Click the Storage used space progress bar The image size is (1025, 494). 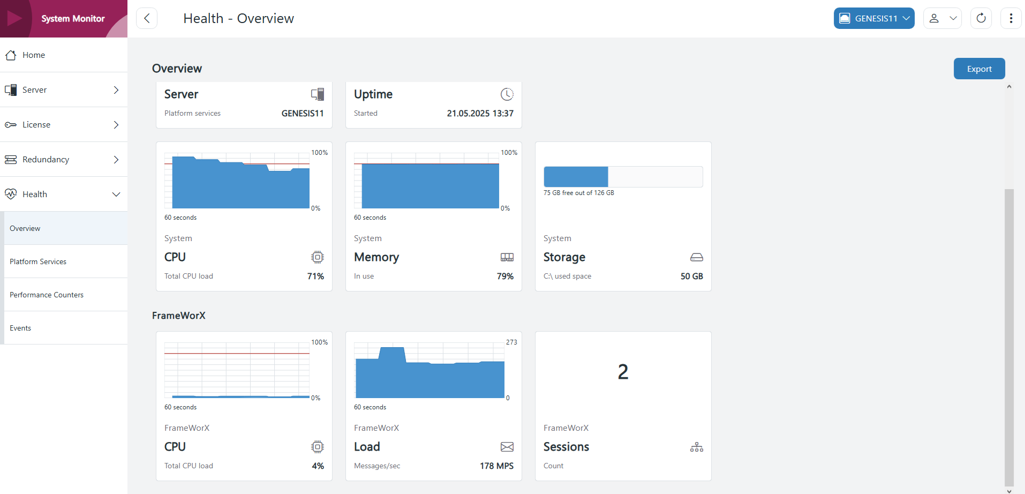623,177
